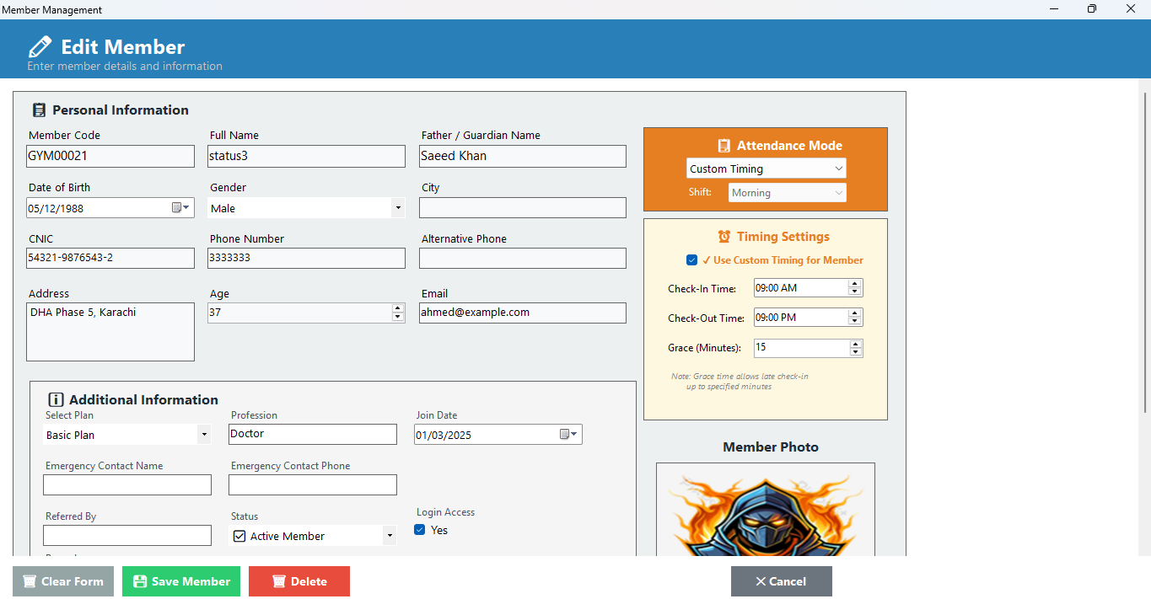Open the Shift Morning dropdown
Viewport: 1151px width, 599px height.
pos(838,193)
